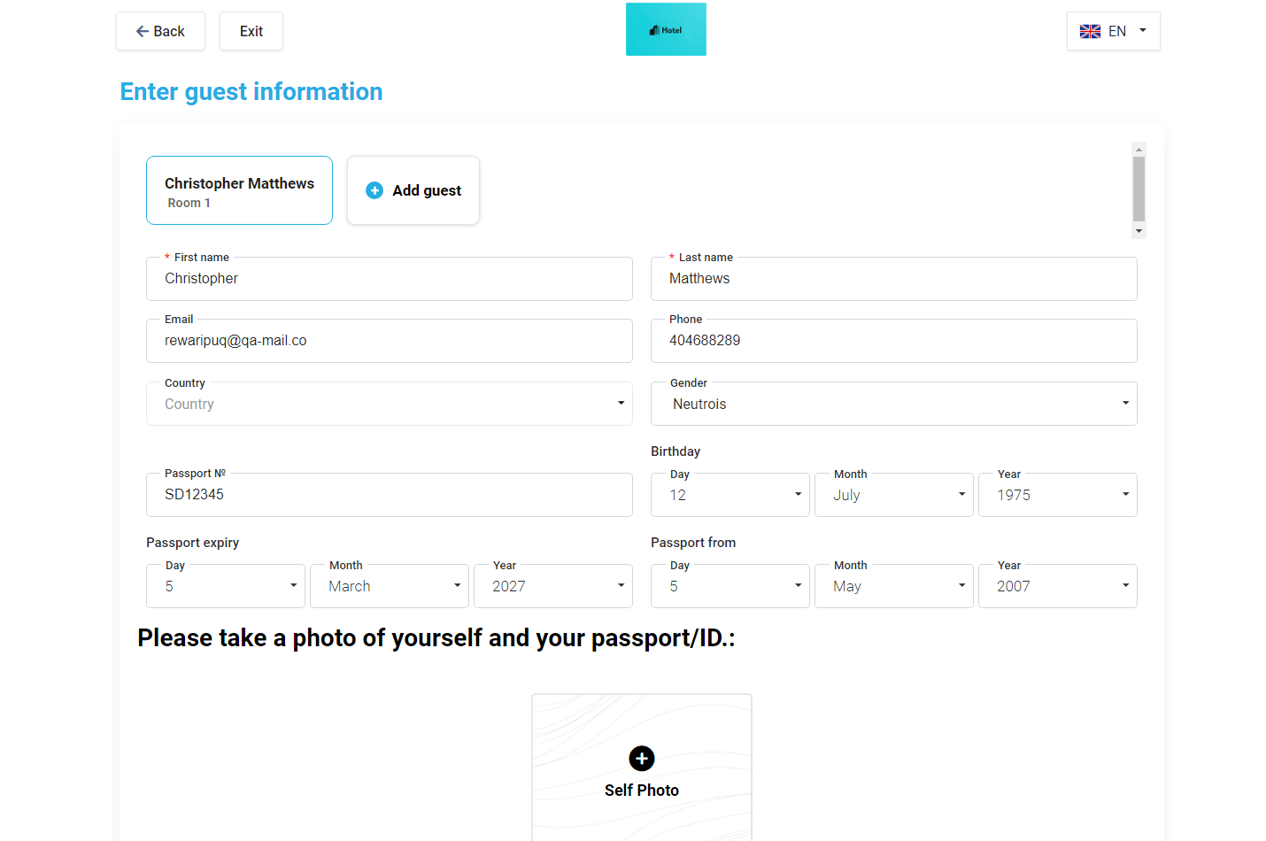
Task: Open Passport from Year dropdown showing 2007
Action: [x=1058, y=586]
